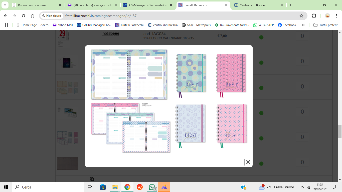Open WPS Office from the taskbar
342x192 pixels.
(x=140, y=187)
